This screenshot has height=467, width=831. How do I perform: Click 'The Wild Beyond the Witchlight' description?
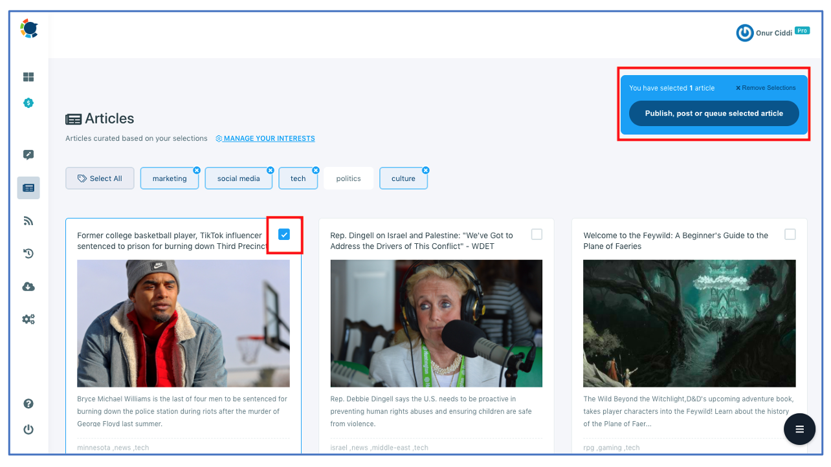[x=689, y=411]
